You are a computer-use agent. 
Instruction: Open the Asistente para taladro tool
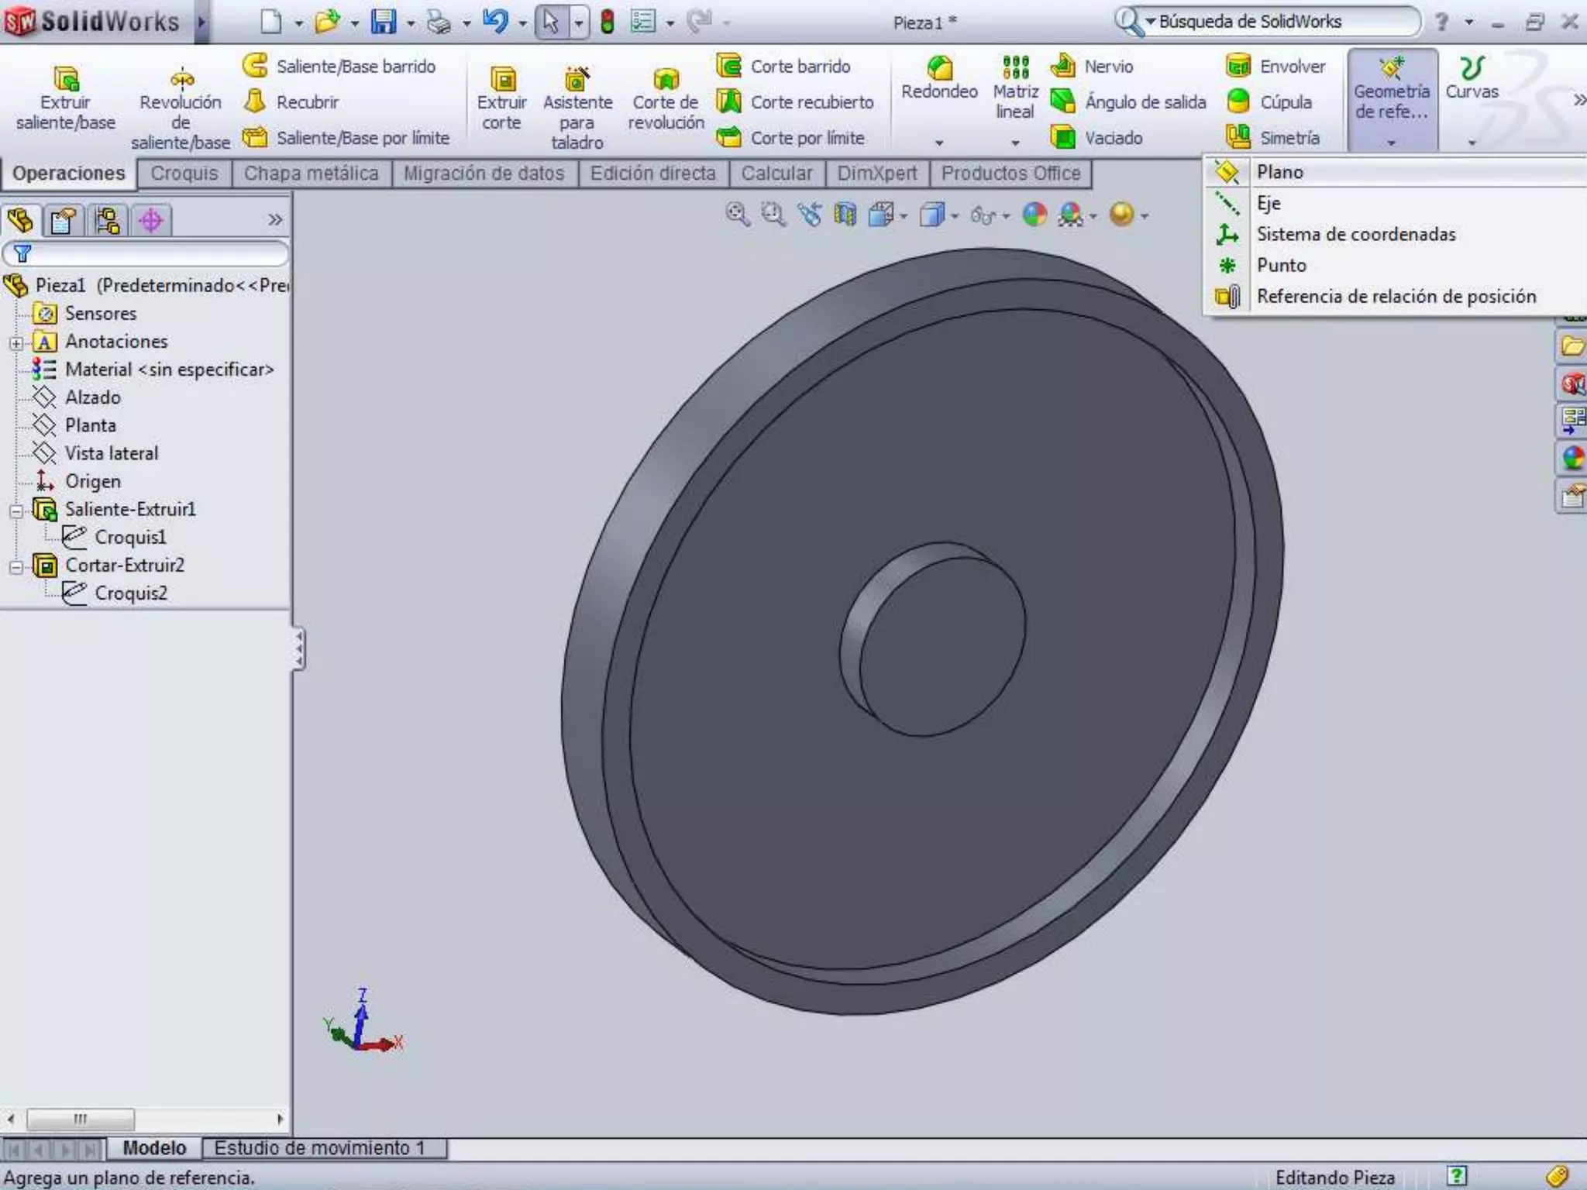tap(577, 79)
